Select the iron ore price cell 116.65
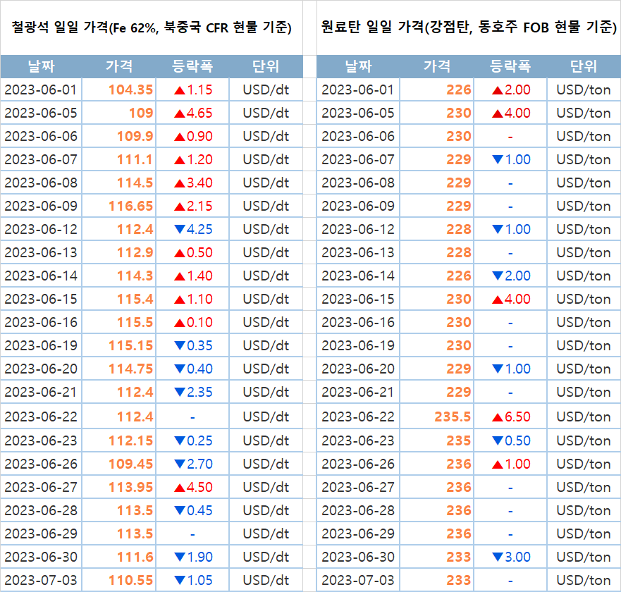Image resolution: width=621 pixels, height=592 pixels. [131, 206]
